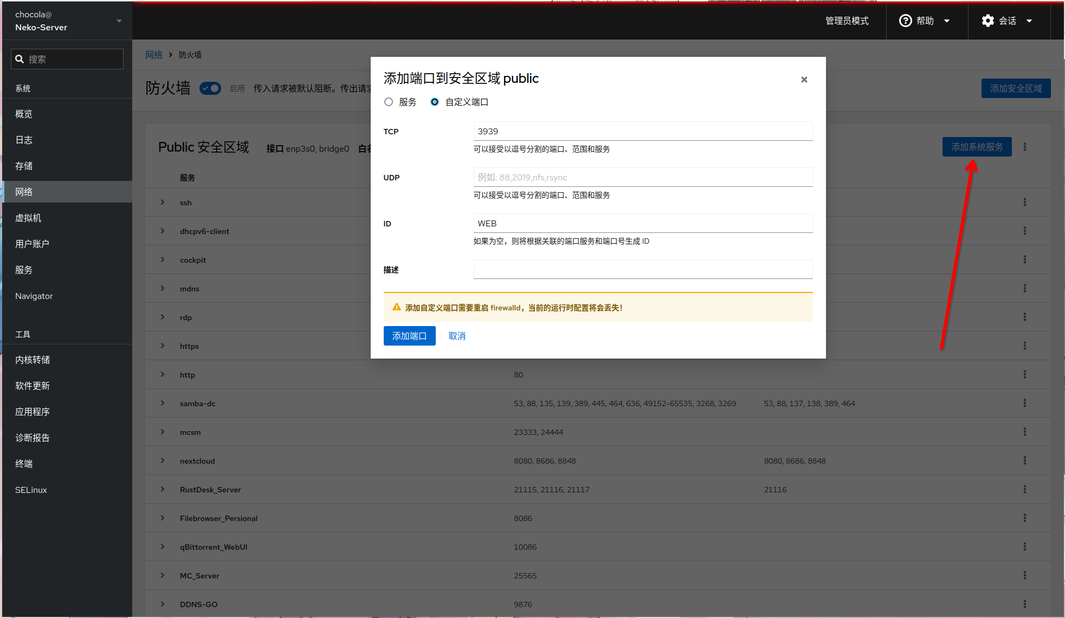Expand the rdp service row
The height and width of the screenshot is (618, 1065).
point(162,317)
